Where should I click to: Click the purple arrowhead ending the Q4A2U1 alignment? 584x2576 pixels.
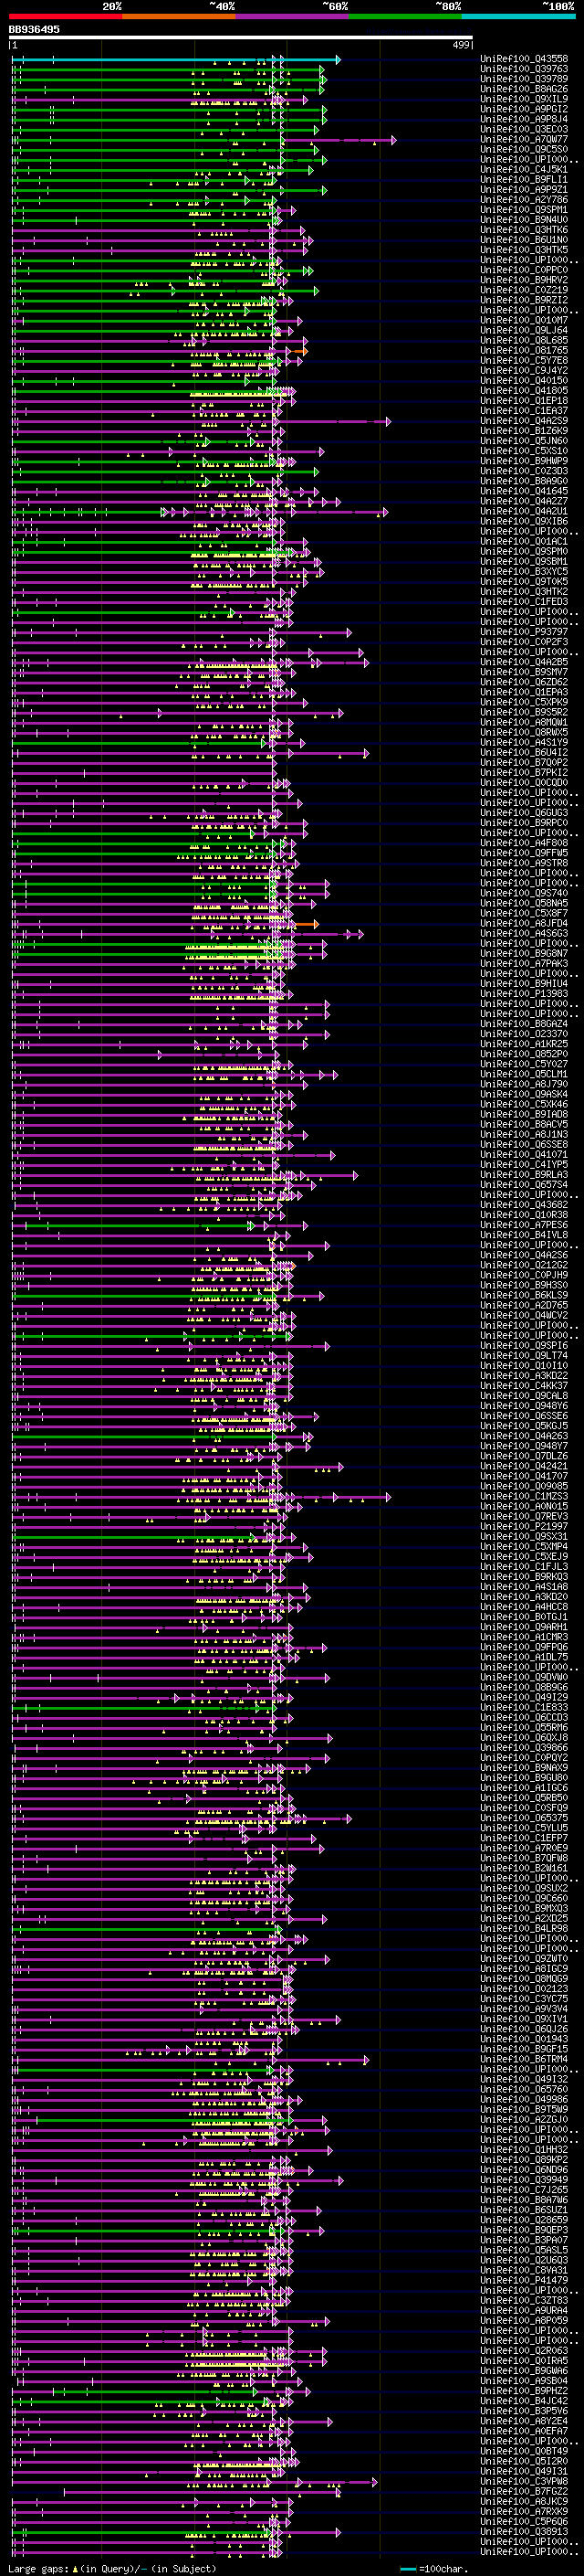pyautogui.click(x=384, y=512)
